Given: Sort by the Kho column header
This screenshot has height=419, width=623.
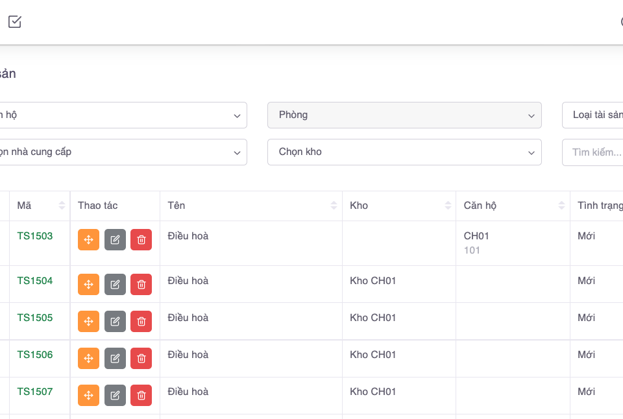Looking at the screenshot, I should [448, 206].
